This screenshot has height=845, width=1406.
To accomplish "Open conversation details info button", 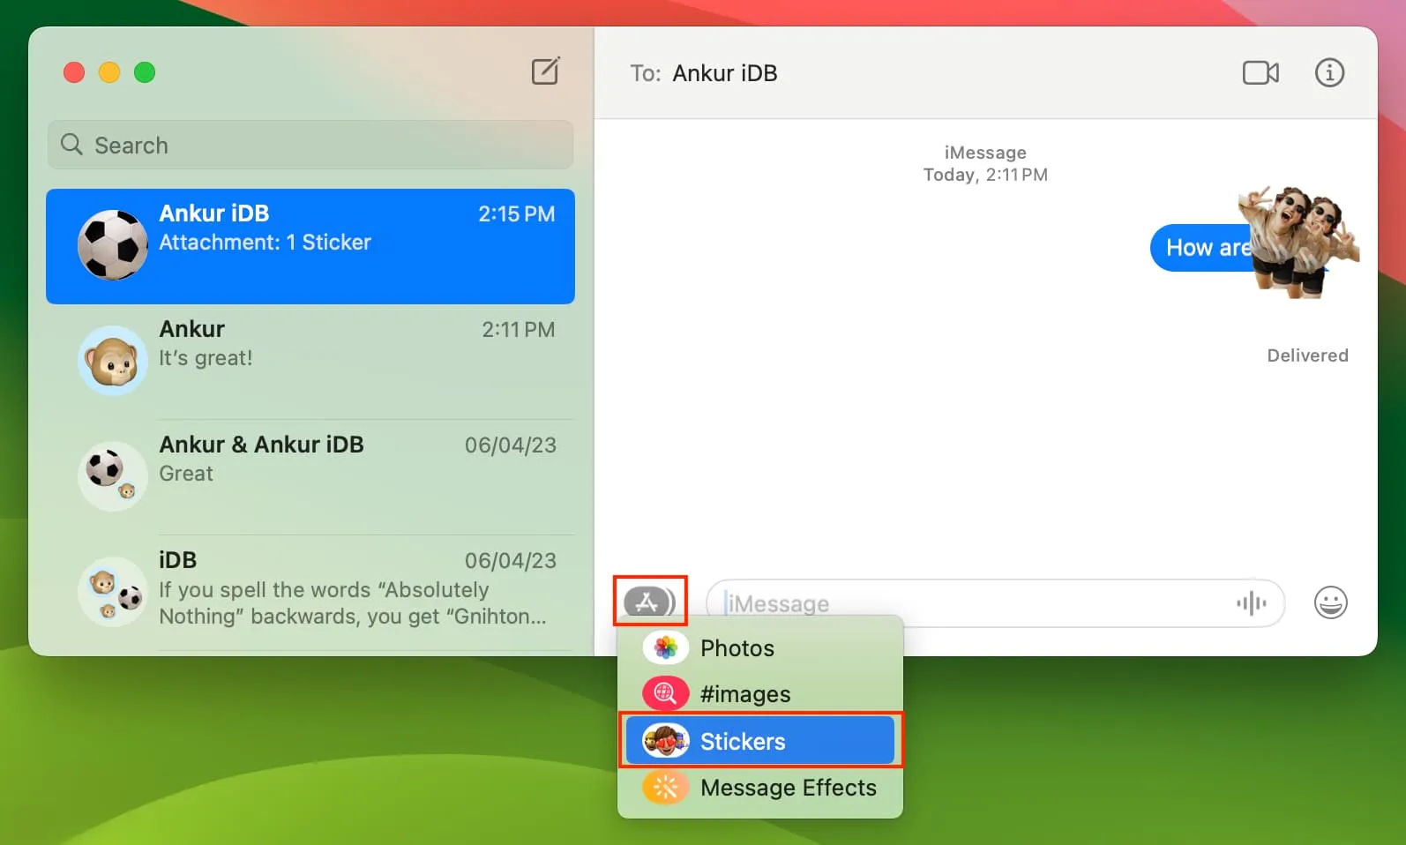I will [1329, 72].
